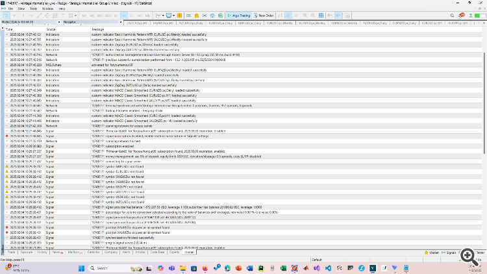Viewport: 487px width, 274px height.
Task: Click the Signals radio icon
Action: point(205,16)
